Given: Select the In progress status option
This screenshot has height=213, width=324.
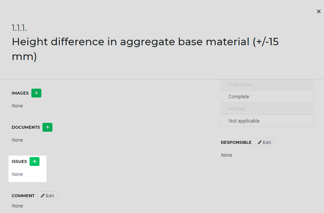Looking at the screenshot, I should (268, 85).
